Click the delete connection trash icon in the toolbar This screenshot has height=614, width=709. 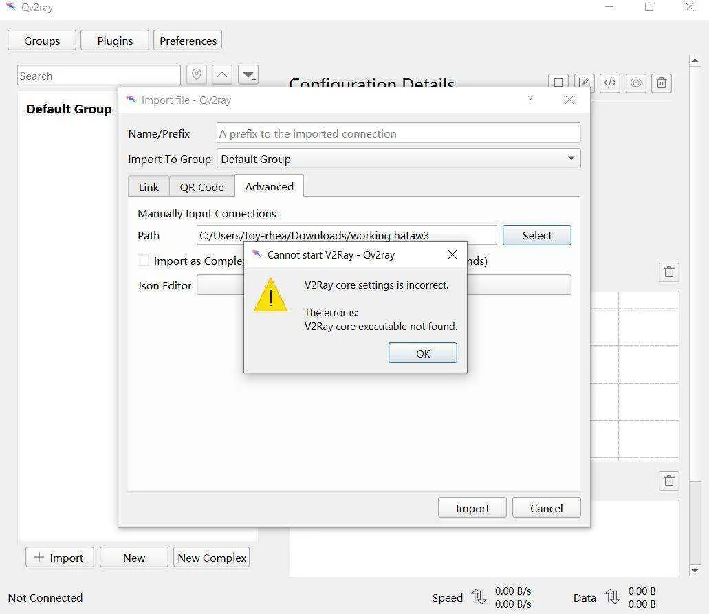pyautogui.click(x=662, y=83)
